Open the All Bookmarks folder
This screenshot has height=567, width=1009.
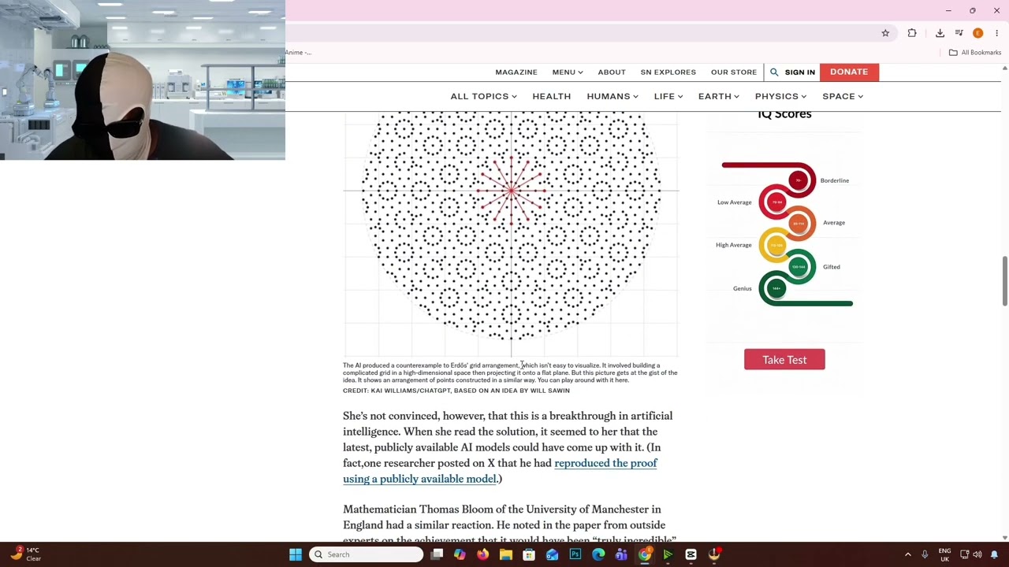(x=975, y=53)
